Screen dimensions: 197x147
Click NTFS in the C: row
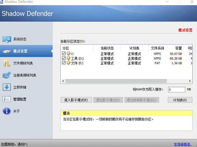(157, 54)
